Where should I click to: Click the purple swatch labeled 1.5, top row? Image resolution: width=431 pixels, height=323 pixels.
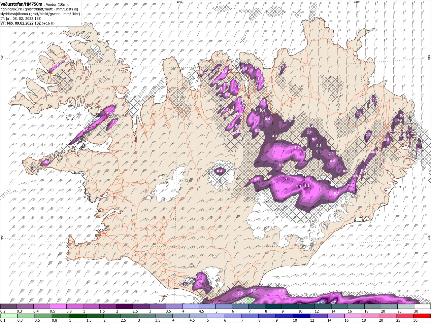coord(108,307)
